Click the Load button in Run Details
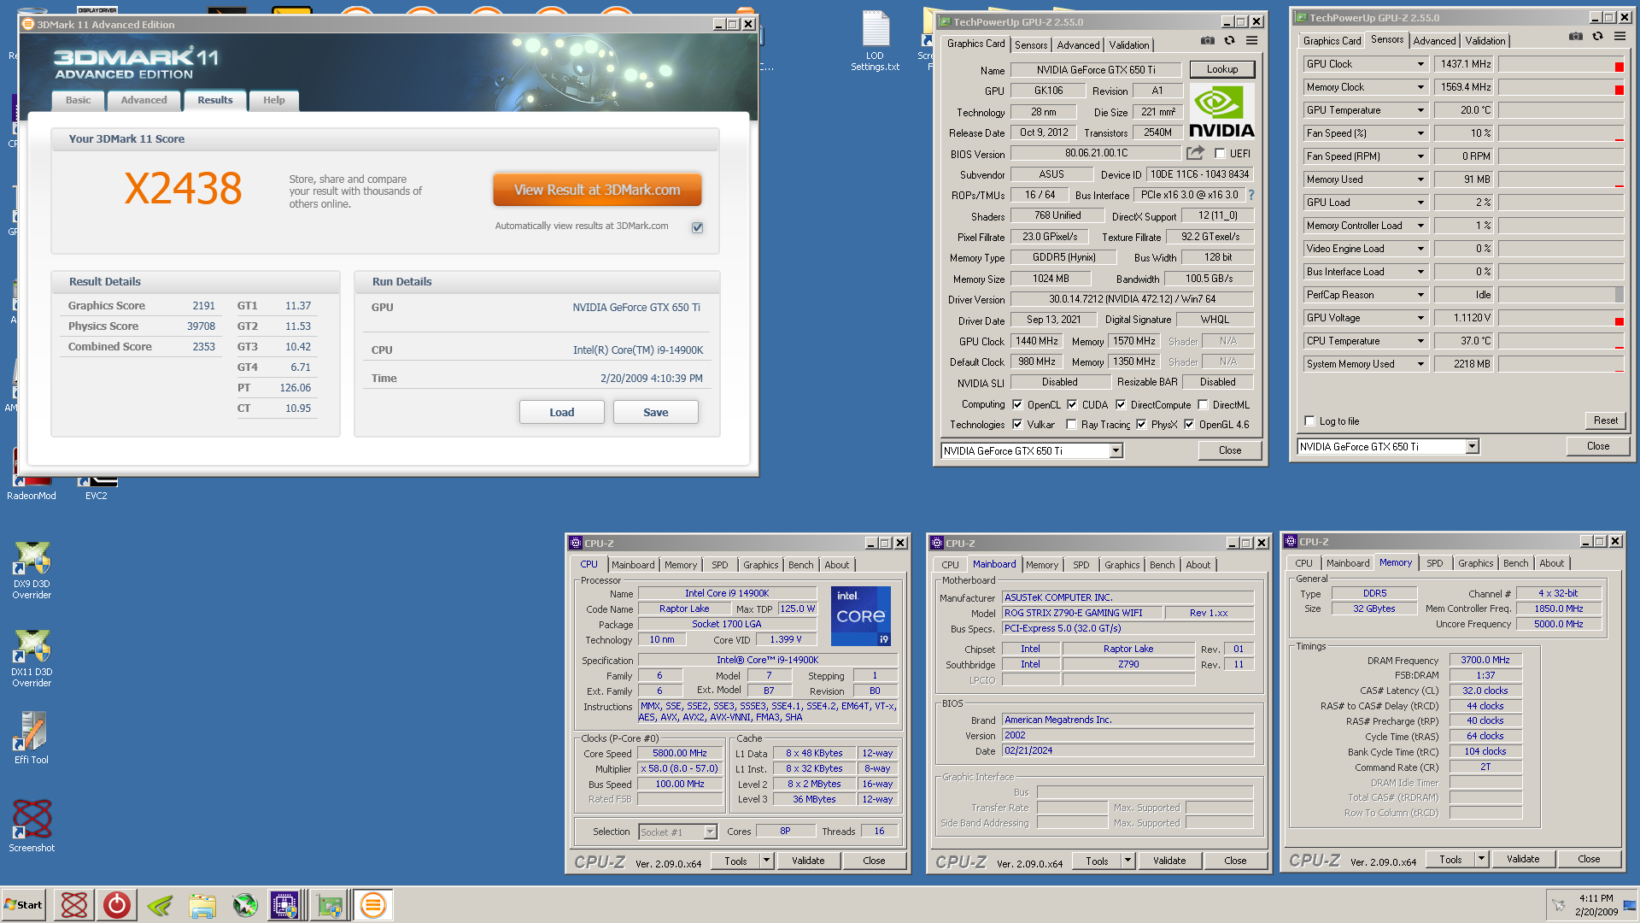This screenshot has width=1640, height=923. (562, 412)
